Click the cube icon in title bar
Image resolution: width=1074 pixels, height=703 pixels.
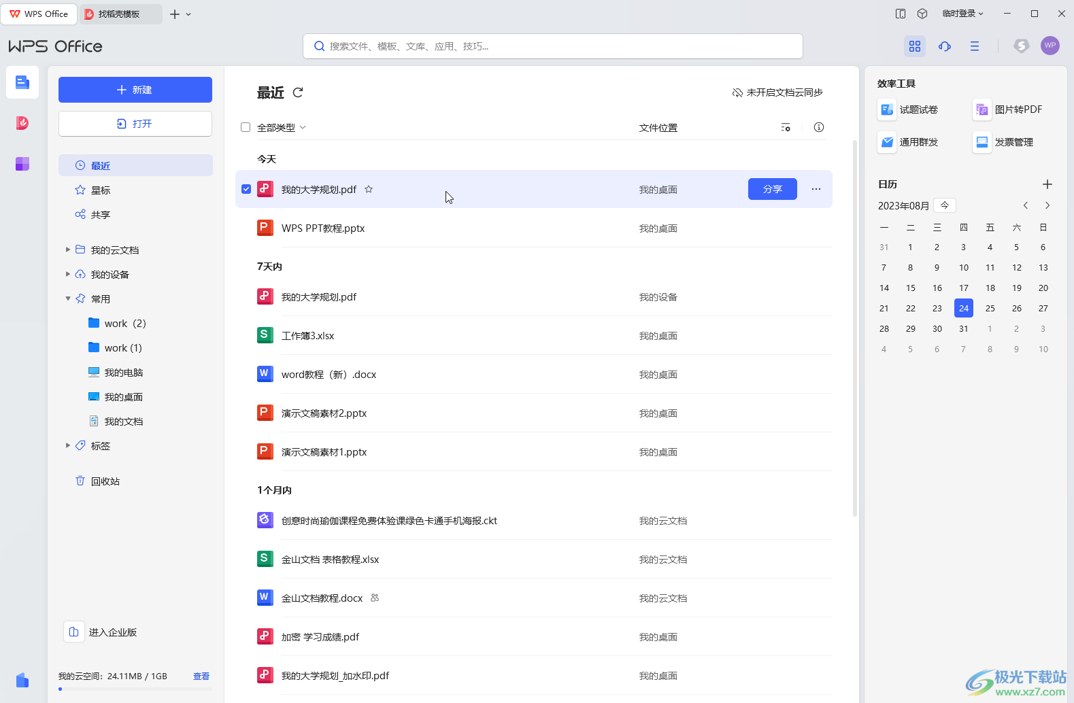click(922, 14)
